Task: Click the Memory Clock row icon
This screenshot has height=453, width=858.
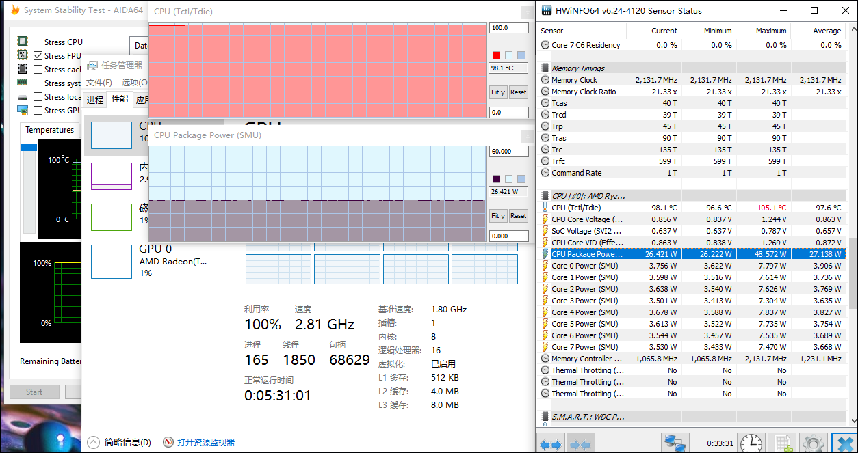Action: tap(545, 80)
